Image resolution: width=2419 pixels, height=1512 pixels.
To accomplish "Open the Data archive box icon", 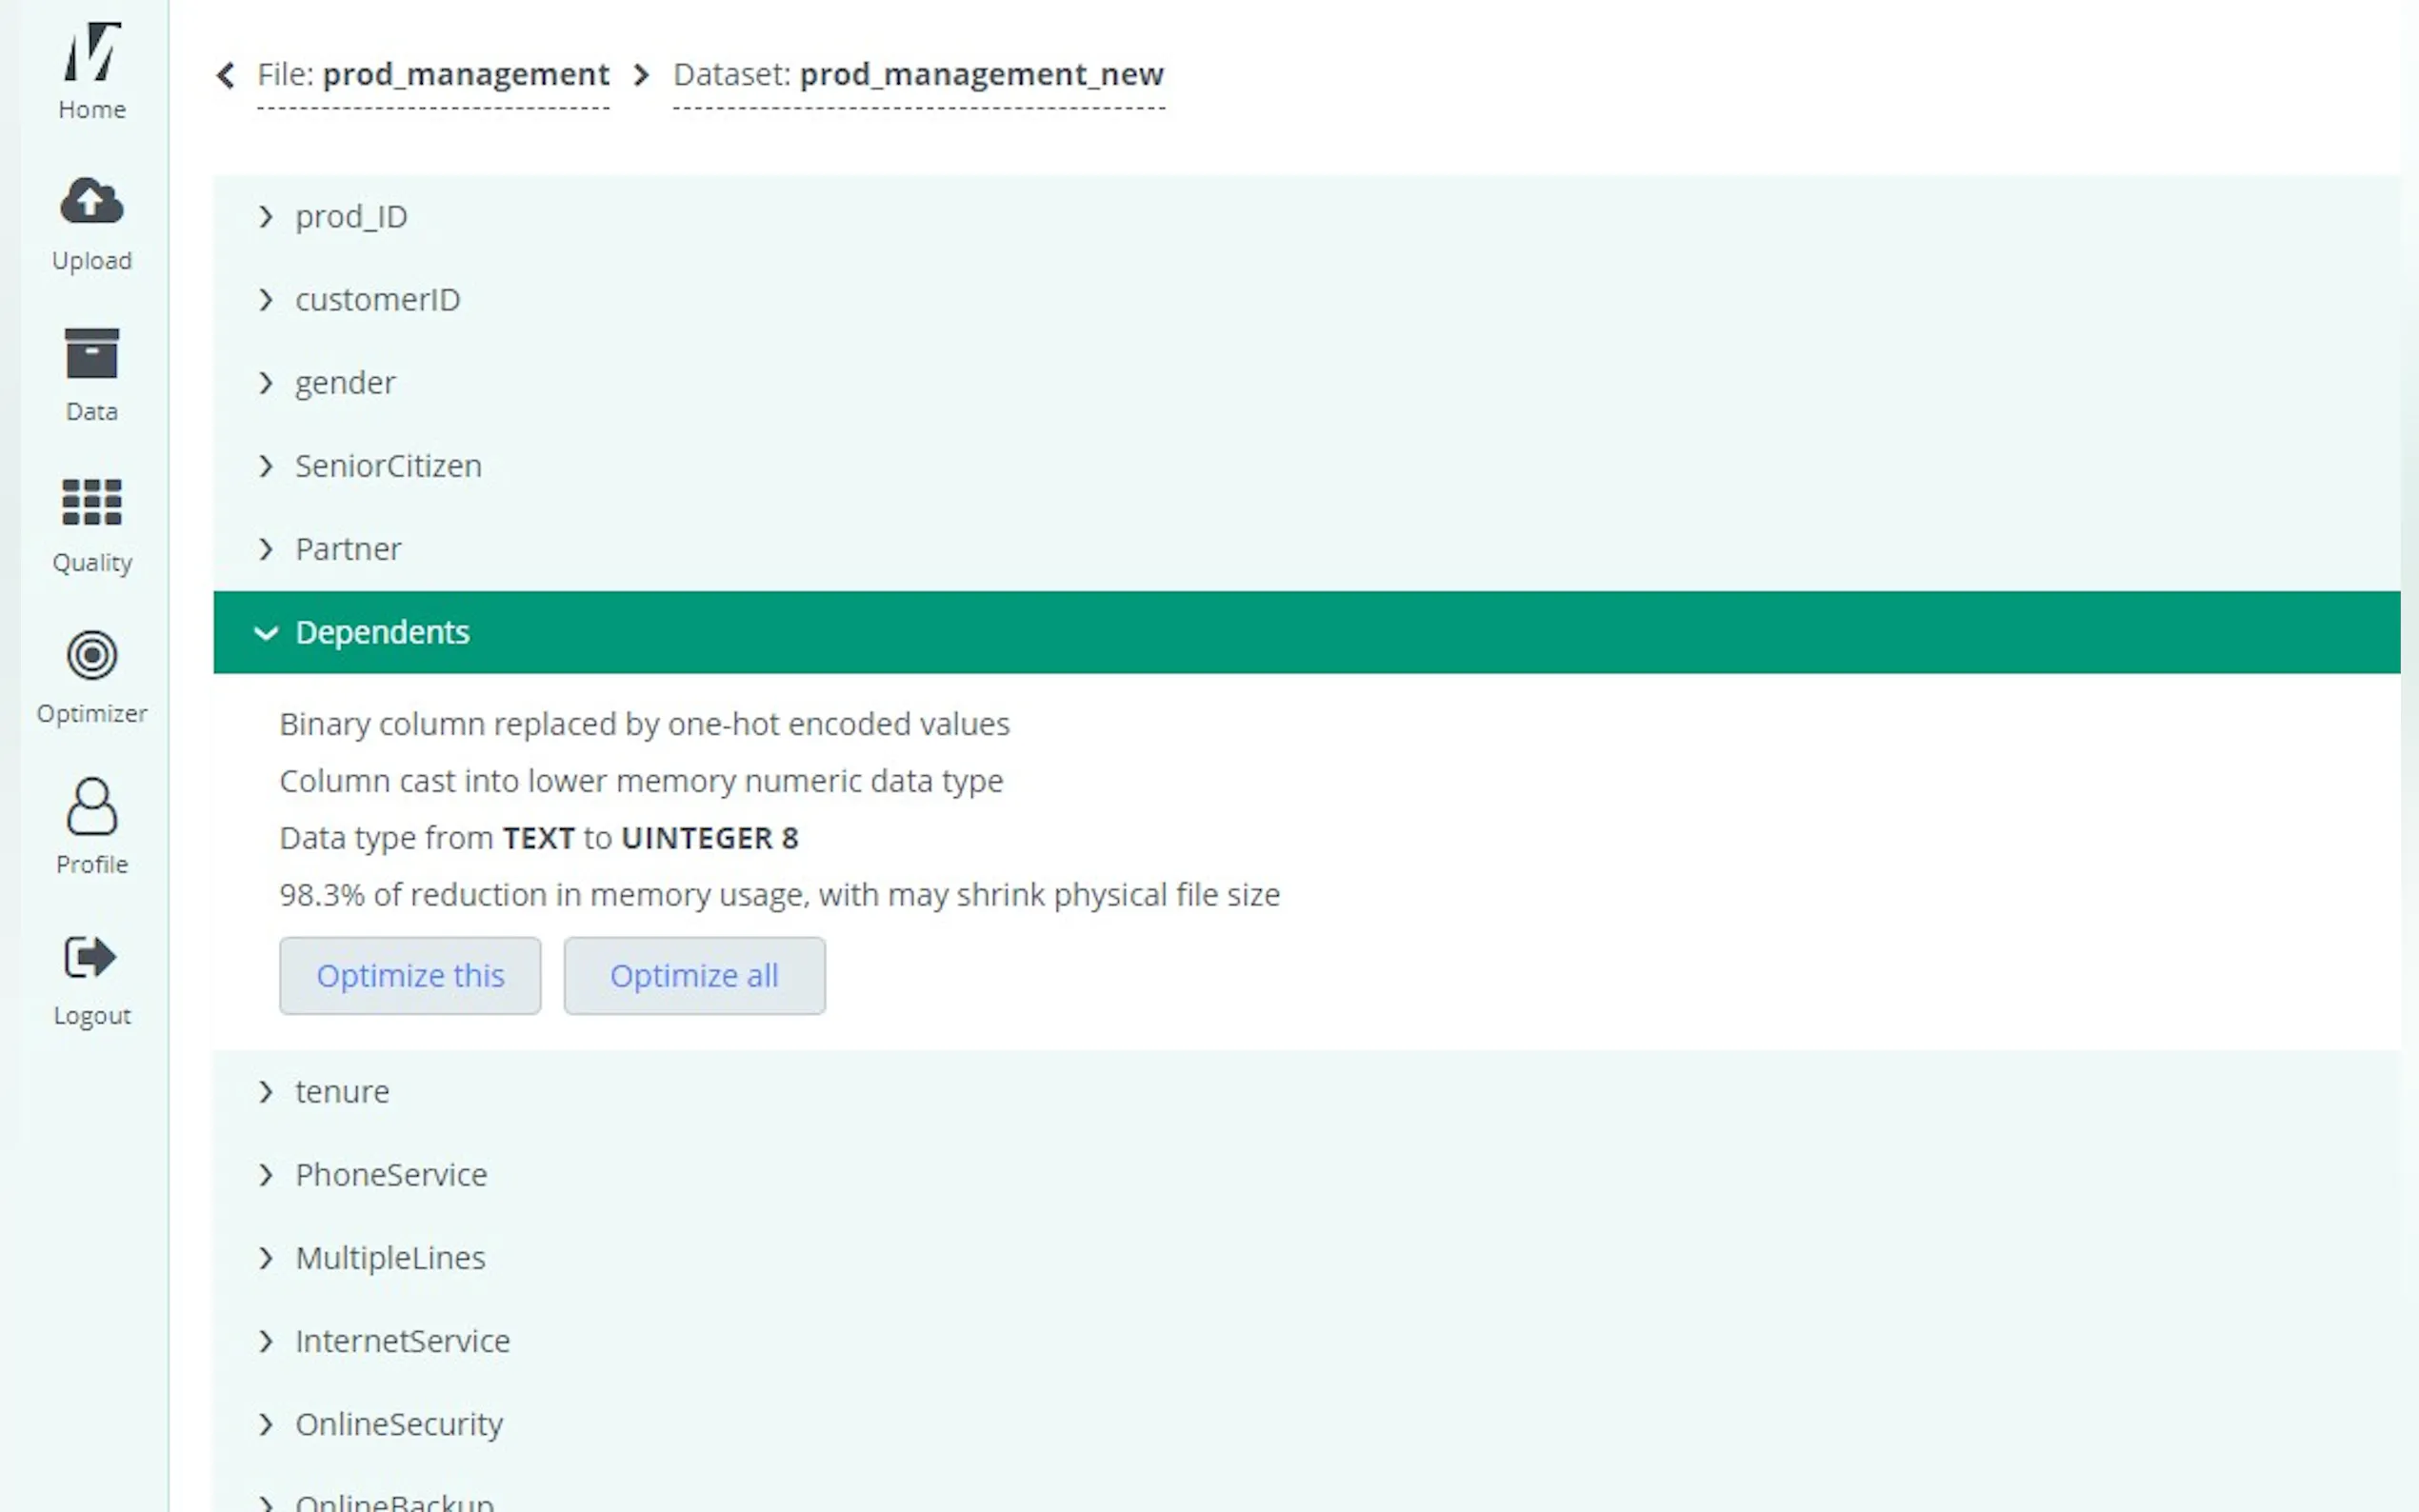I will [91, 353].
